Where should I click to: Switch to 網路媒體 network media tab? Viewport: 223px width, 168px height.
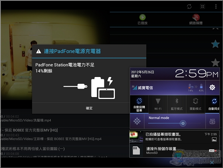click(x=196, y=20)
